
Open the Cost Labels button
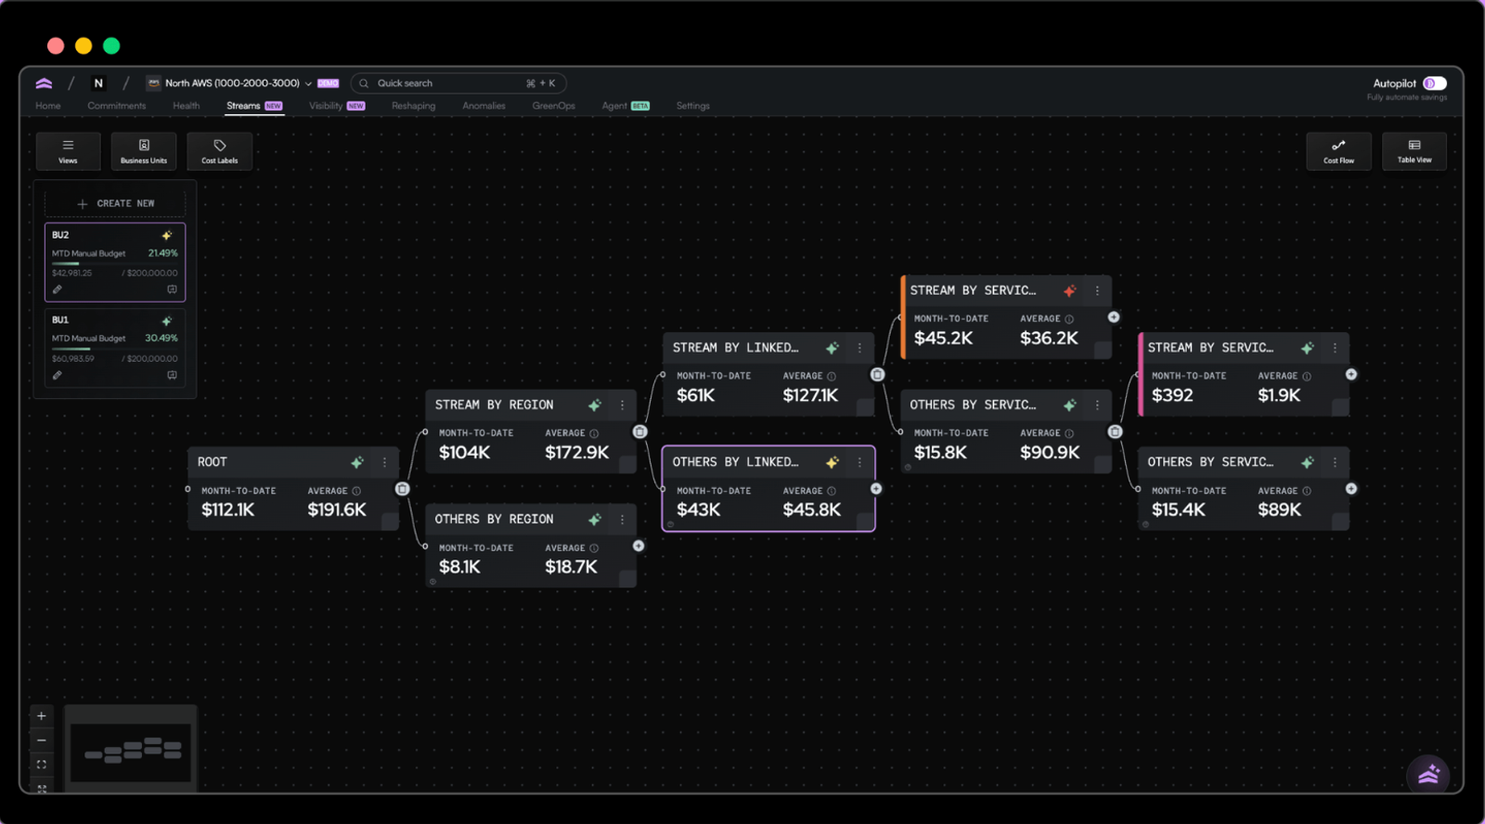pyautogui.click(x=220, y=151)
